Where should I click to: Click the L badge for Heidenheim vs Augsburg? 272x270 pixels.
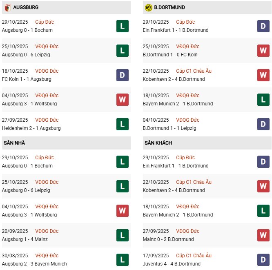(122, 124)
